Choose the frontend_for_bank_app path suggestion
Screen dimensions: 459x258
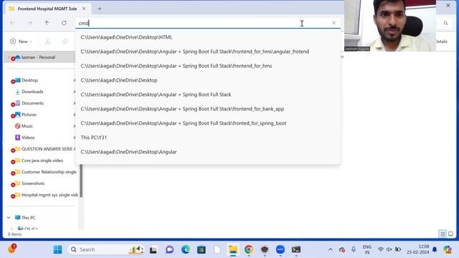pos(208,109)
